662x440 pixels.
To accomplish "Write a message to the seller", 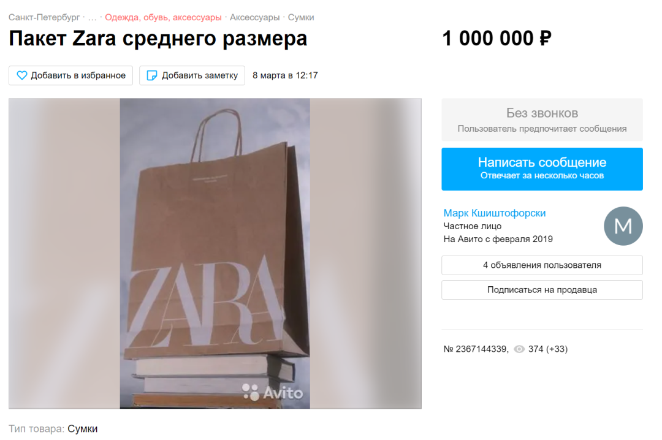I will (542, 169).
